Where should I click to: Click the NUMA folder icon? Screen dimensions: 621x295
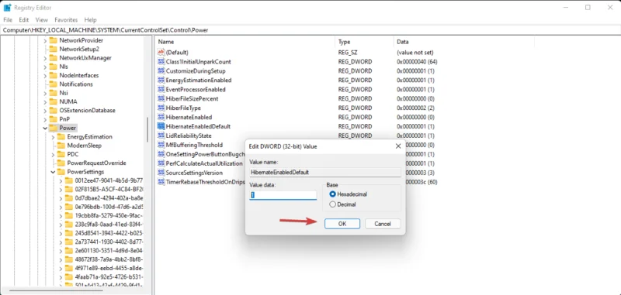[x=53, y=101]
